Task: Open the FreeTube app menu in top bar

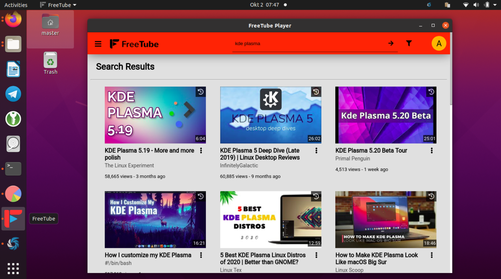Action: coord(58,5)
